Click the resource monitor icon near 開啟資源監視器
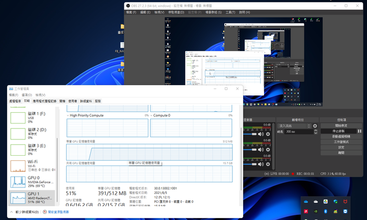 (45, 212)
